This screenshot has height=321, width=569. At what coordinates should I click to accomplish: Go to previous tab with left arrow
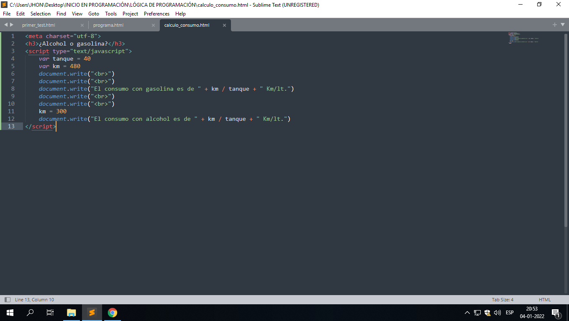click(x=6, y=25)
